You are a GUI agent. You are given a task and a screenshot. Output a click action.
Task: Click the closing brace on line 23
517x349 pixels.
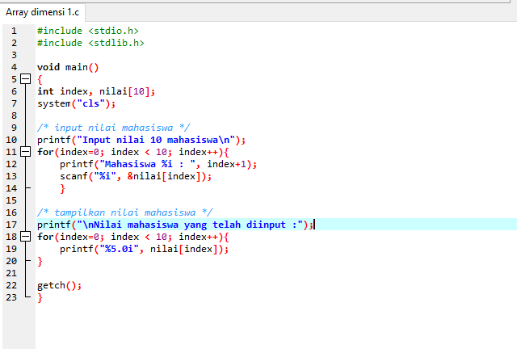tap(40, 297)
